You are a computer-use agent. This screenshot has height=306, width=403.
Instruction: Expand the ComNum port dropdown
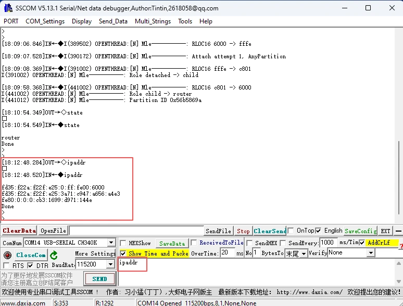(111, 243)
